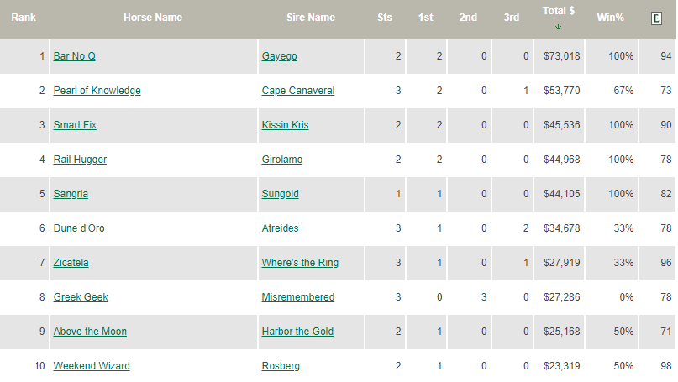Click the Total $ sort arrow

(558, 27)
